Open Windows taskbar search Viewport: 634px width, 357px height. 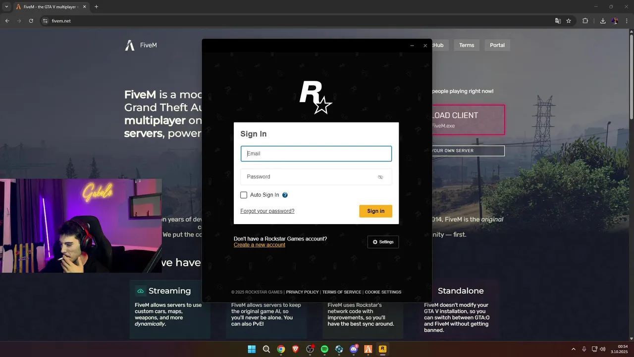[266, 349]
